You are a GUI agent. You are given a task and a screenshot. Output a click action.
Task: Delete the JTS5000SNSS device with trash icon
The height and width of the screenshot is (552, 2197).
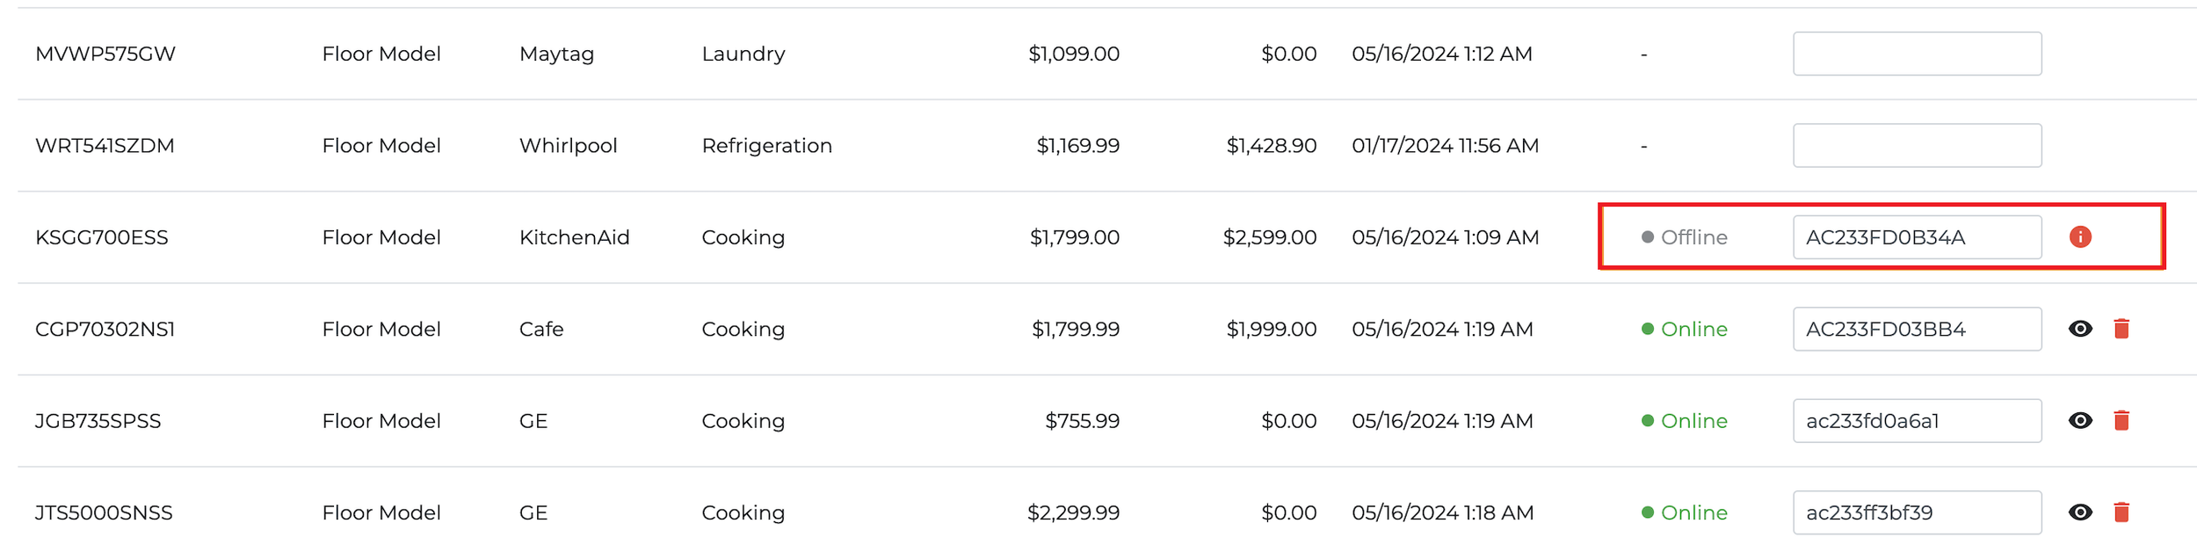click(x=2121, y=512)
